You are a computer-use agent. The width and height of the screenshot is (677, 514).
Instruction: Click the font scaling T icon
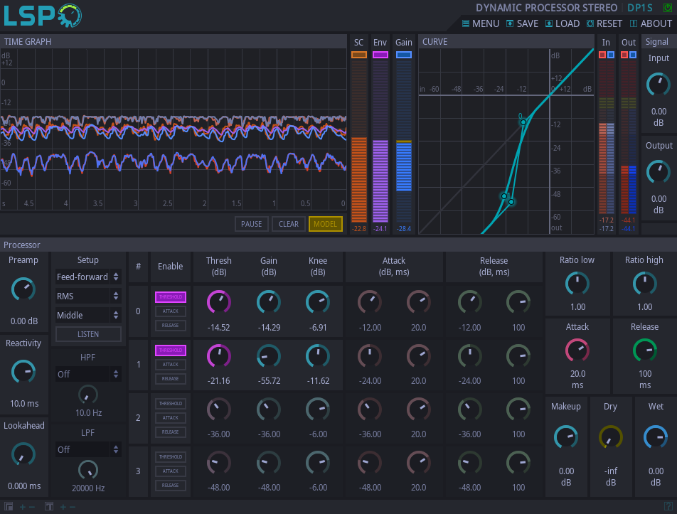point(49,506)
